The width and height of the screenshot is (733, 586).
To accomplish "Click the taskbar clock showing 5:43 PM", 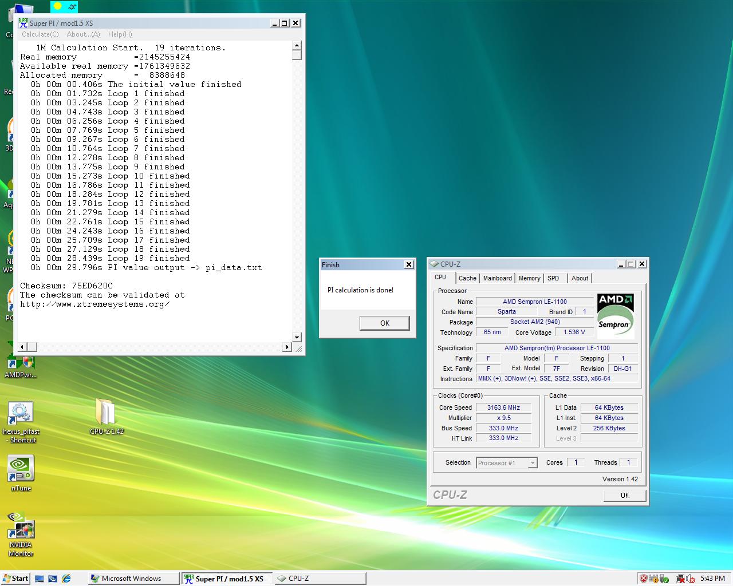I will [712, 579].
